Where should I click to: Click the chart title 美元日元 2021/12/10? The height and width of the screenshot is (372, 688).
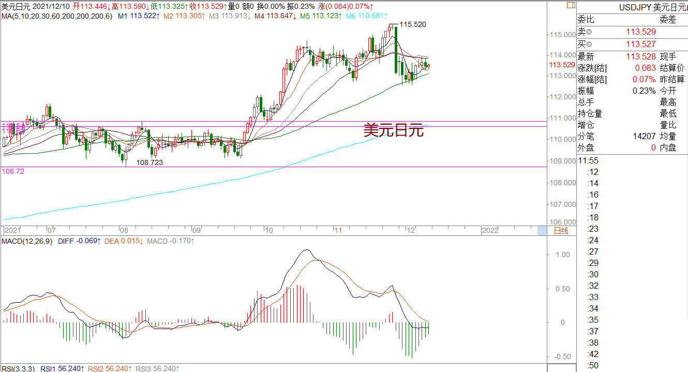coord(35,6)
